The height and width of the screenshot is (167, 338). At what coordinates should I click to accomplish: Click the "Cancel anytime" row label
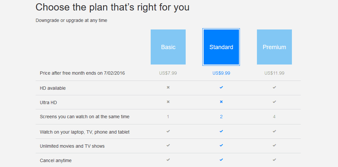pos(56,160)
